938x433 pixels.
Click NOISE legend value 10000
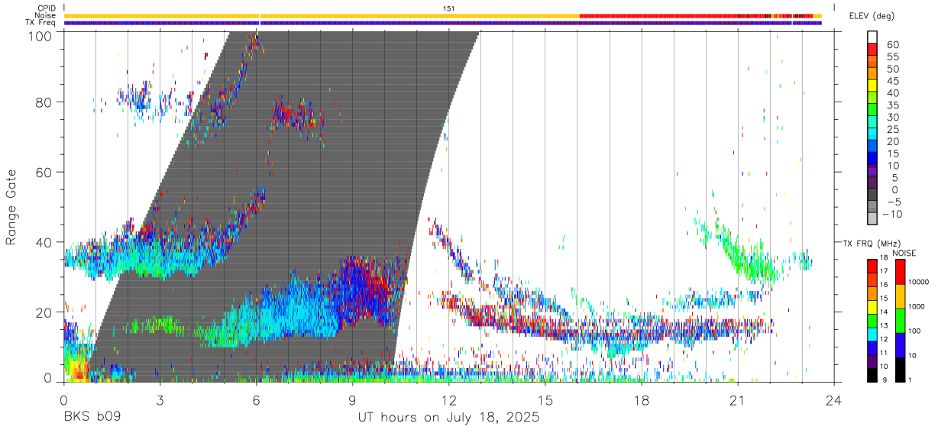(x=919, y=281)
